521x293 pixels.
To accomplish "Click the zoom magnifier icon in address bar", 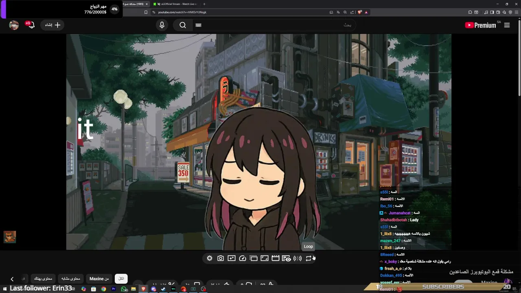I will (345, 12).
